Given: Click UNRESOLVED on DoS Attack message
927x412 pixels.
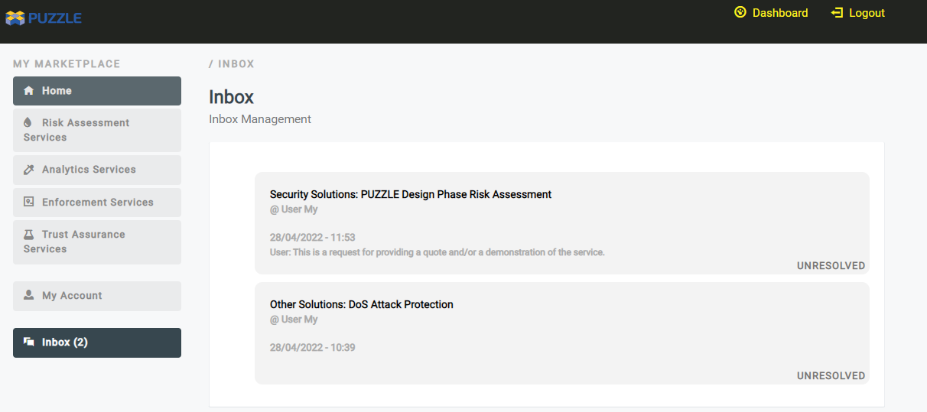Looking at the screenshot, I should [831, 376].
